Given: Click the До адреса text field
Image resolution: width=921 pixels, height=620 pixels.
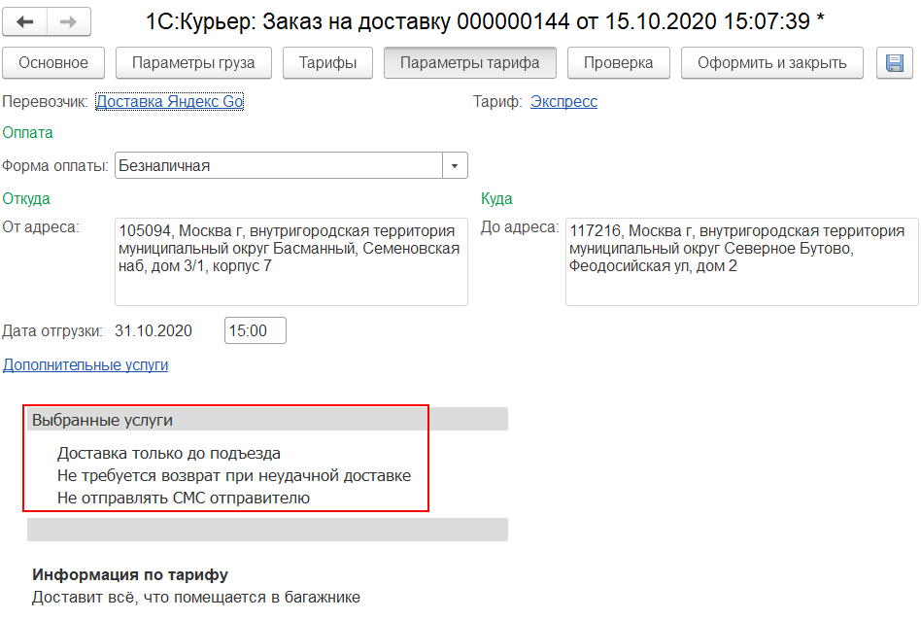Looking at the screenshot, I should [741, 261].
